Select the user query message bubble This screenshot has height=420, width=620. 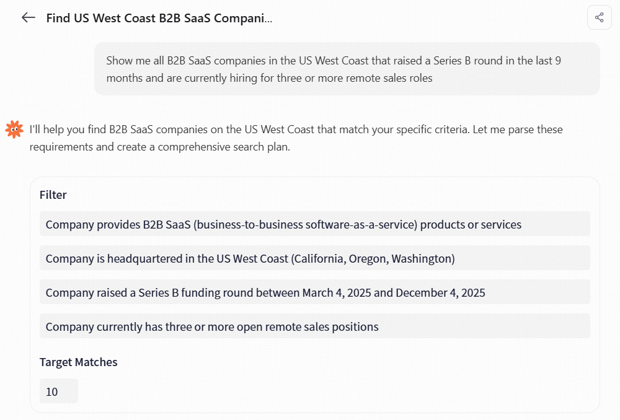tap(347, 69)
